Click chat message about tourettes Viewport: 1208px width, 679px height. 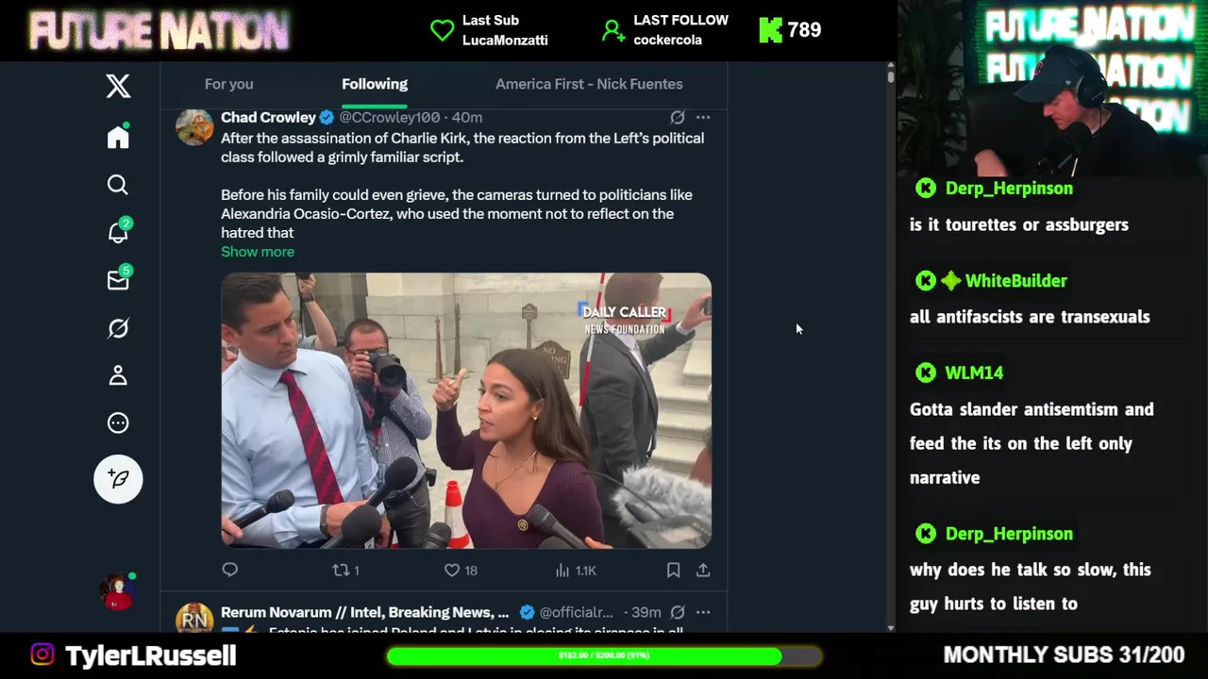(x=1019, y=224)
